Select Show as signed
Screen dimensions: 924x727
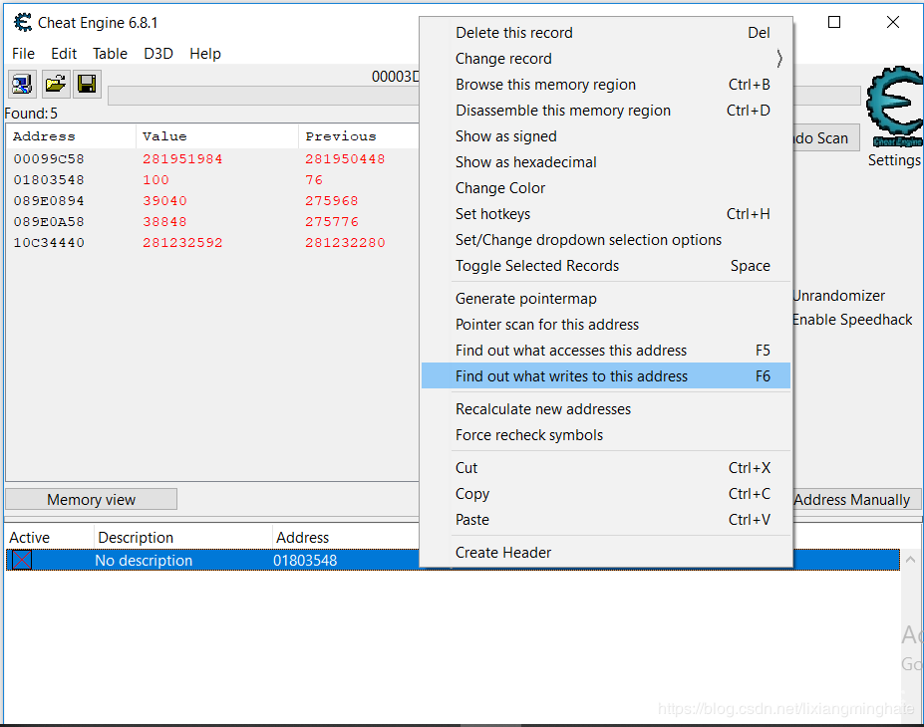(x=606, y=136)
